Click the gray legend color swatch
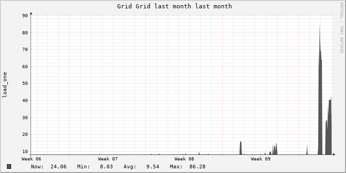 coord(9,167)
